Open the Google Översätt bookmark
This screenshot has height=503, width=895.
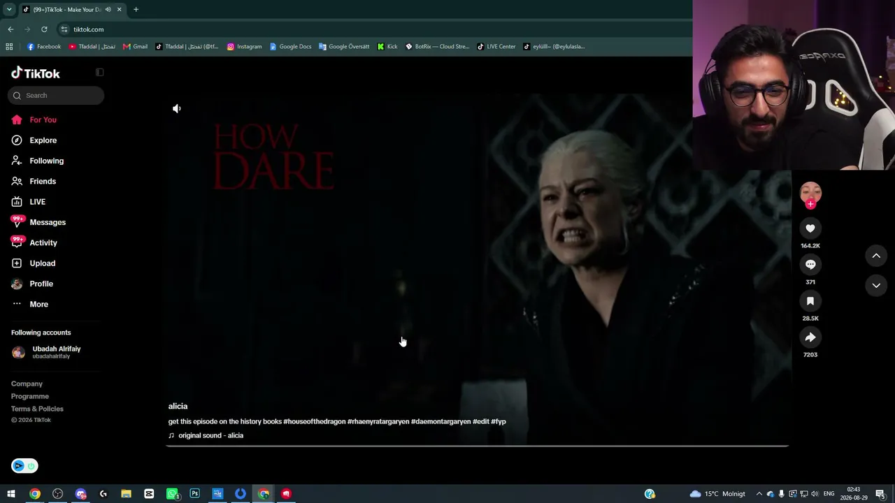[343, 47]
